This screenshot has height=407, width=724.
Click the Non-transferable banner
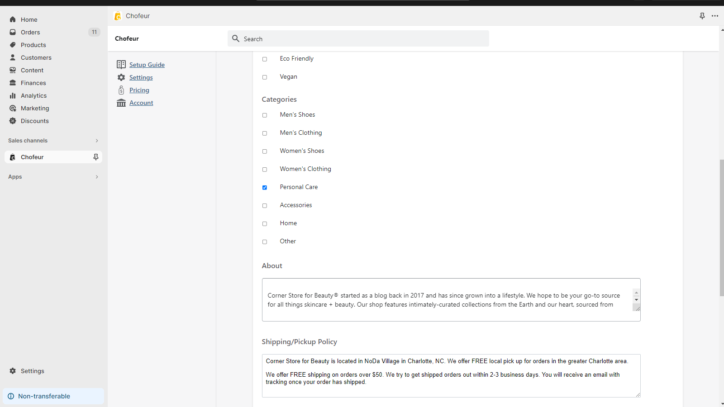[53, 396]
